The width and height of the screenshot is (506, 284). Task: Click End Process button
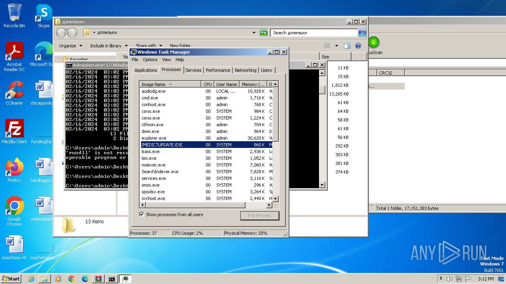260,216
